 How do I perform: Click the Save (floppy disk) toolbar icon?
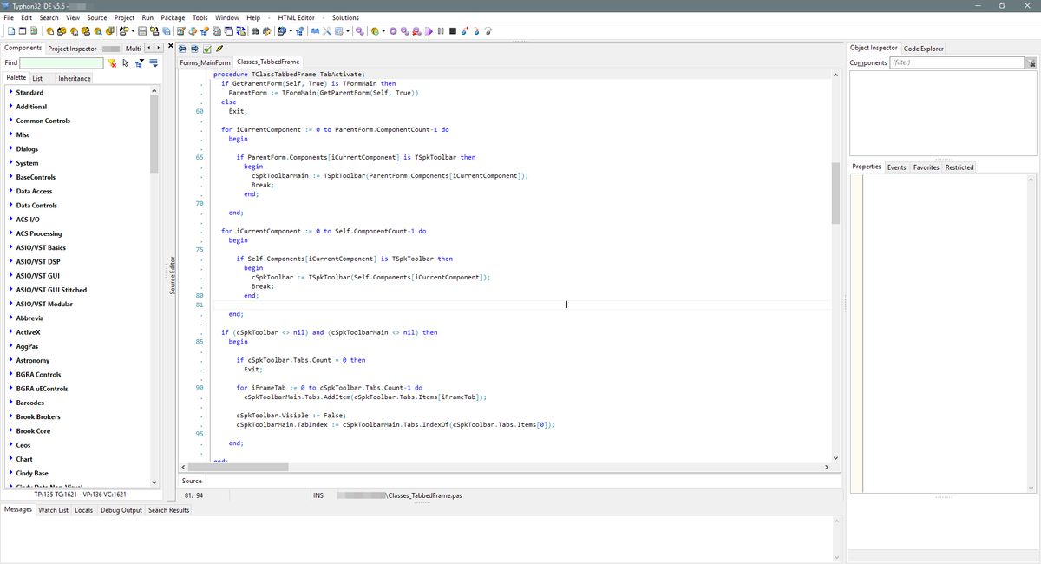[142, 31]
